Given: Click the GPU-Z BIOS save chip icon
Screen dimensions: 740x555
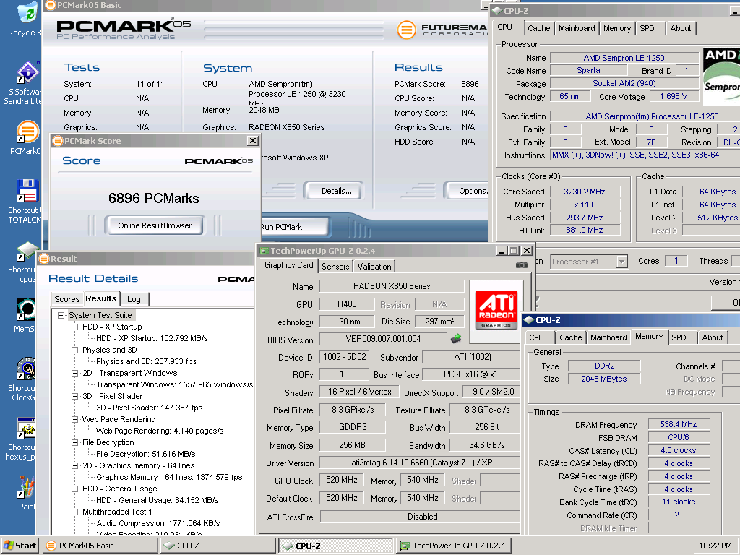Looking at the screenshot, I should click(456, 338).
